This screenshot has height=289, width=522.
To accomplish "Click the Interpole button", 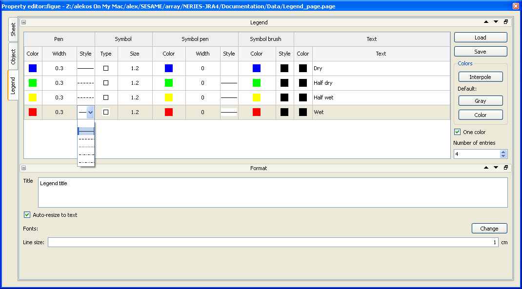I will 481,77.
